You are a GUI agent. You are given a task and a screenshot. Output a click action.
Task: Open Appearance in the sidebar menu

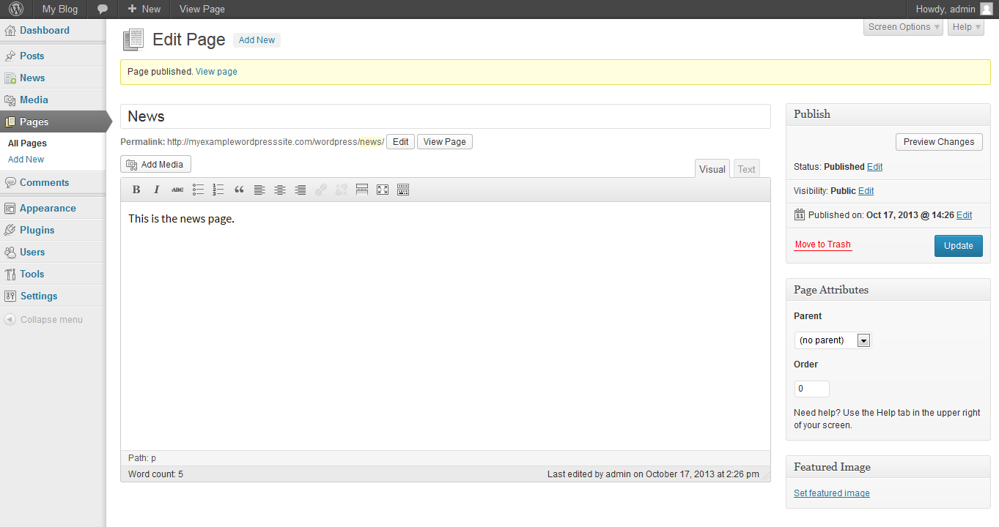(x=48, y=208)
